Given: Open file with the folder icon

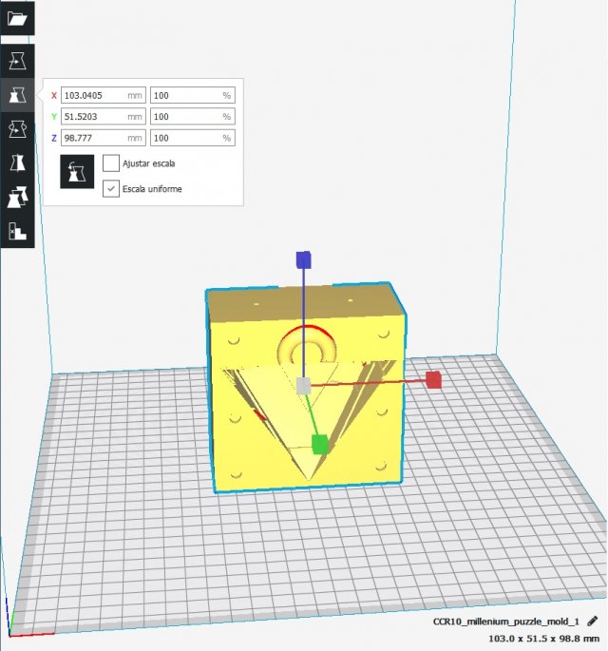Looking at the screenshot, I should [x=17, y=18].
